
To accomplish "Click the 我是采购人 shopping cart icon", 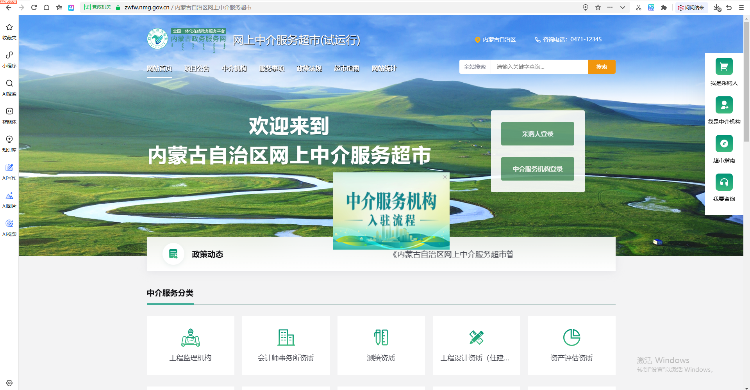I will (724, 66).
